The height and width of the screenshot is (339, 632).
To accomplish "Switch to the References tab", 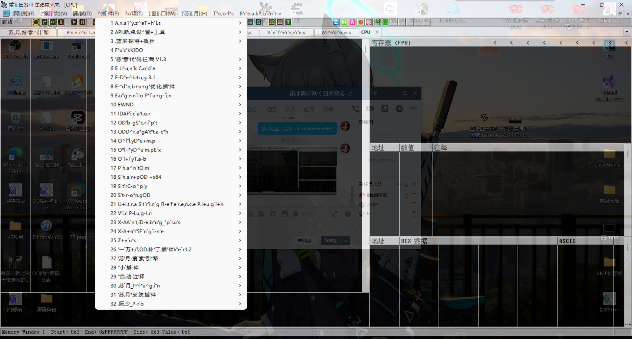I will 286,32.
